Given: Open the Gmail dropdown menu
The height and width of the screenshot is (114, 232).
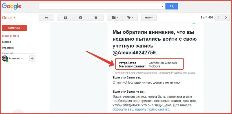Looking at the screenshot, I should coord(9,18).
